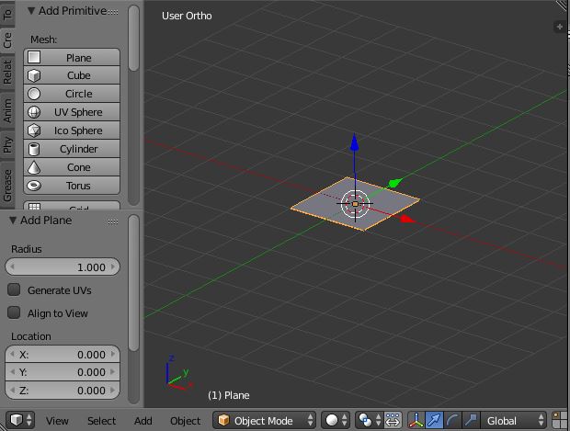Add a Cube mesh primitive
Screen dimensions: 570x431
72,75
